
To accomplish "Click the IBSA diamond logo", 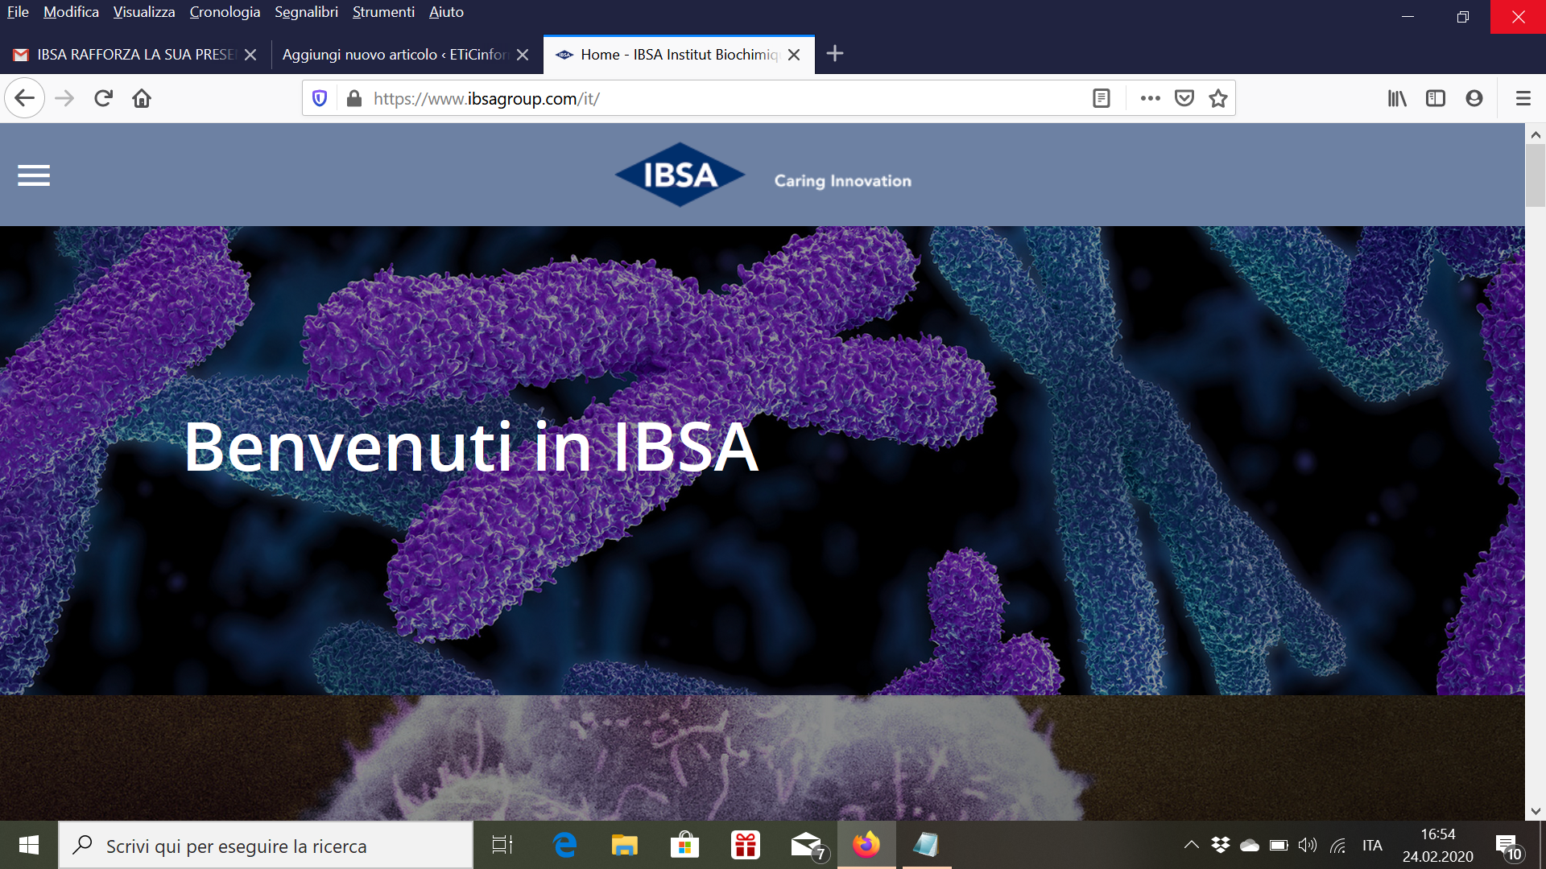I will point(680,175).
